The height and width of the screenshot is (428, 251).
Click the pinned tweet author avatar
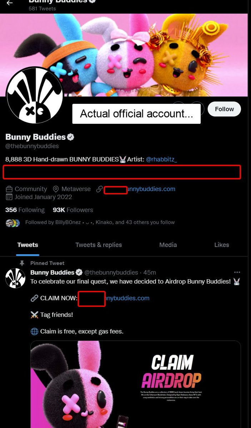pos(15,278)
